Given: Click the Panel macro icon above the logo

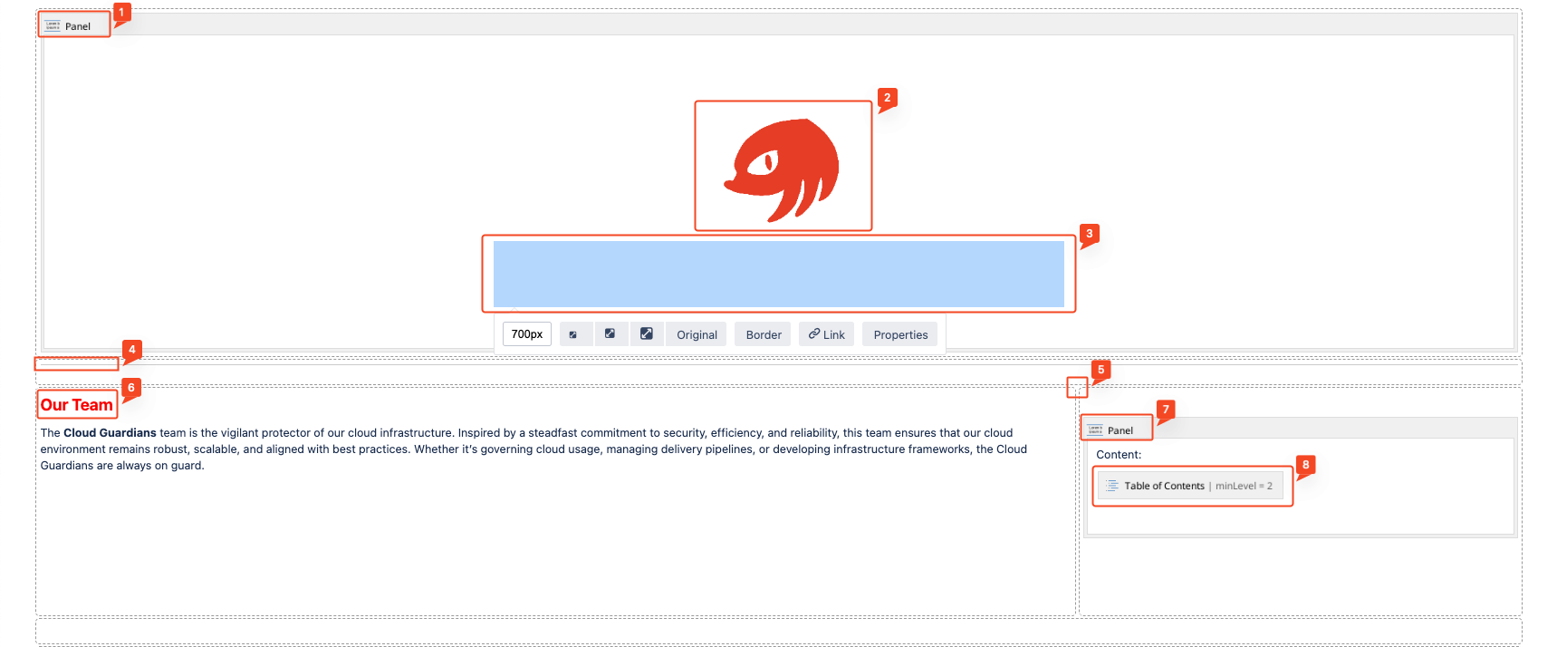Looking at the screenshot, I should (53, 26).
